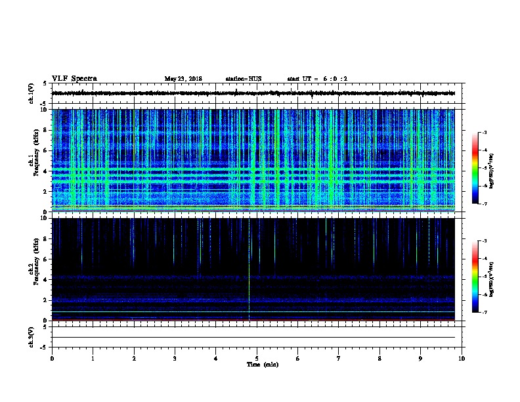This screenshot has width=520, height=402.
Task: Click the red band at bottom of ch.2 spectrogram
Action: pyautogui.click(x=253, y=320)
